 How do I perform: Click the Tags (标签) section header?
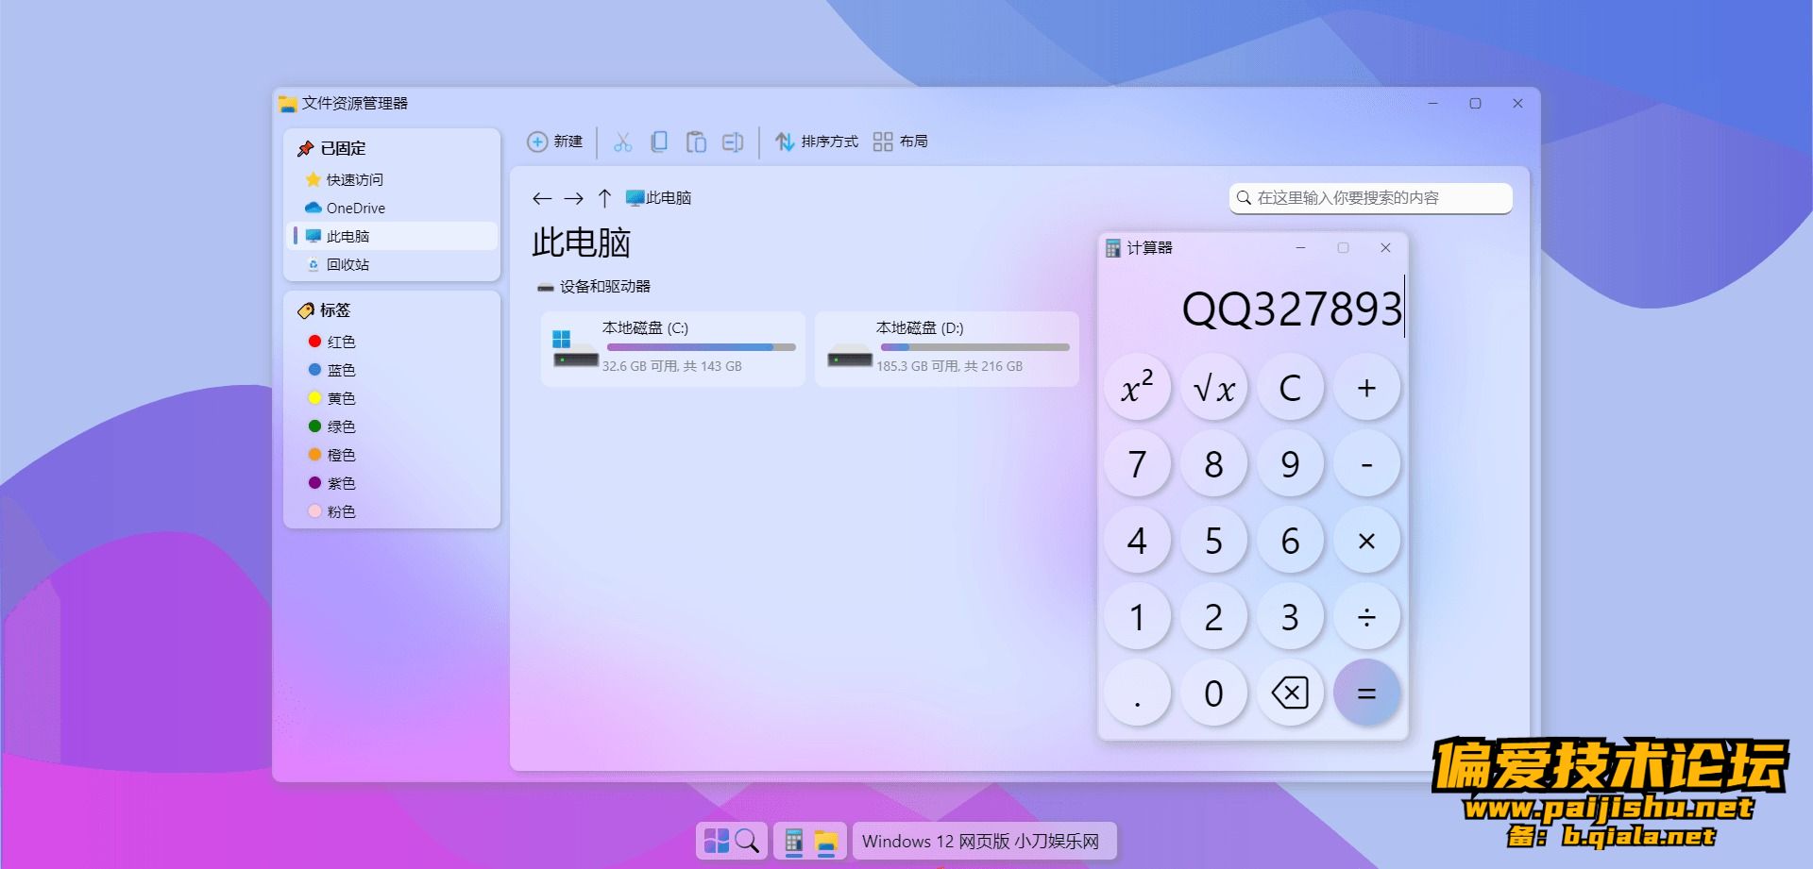[x=324, y=310]
